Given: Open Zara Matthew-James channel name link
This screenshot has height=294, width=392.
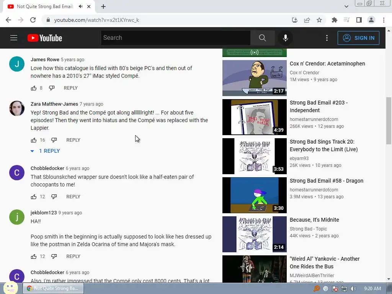Looking at the screenshot, I should pyautogui.click(x=54, y=104).
